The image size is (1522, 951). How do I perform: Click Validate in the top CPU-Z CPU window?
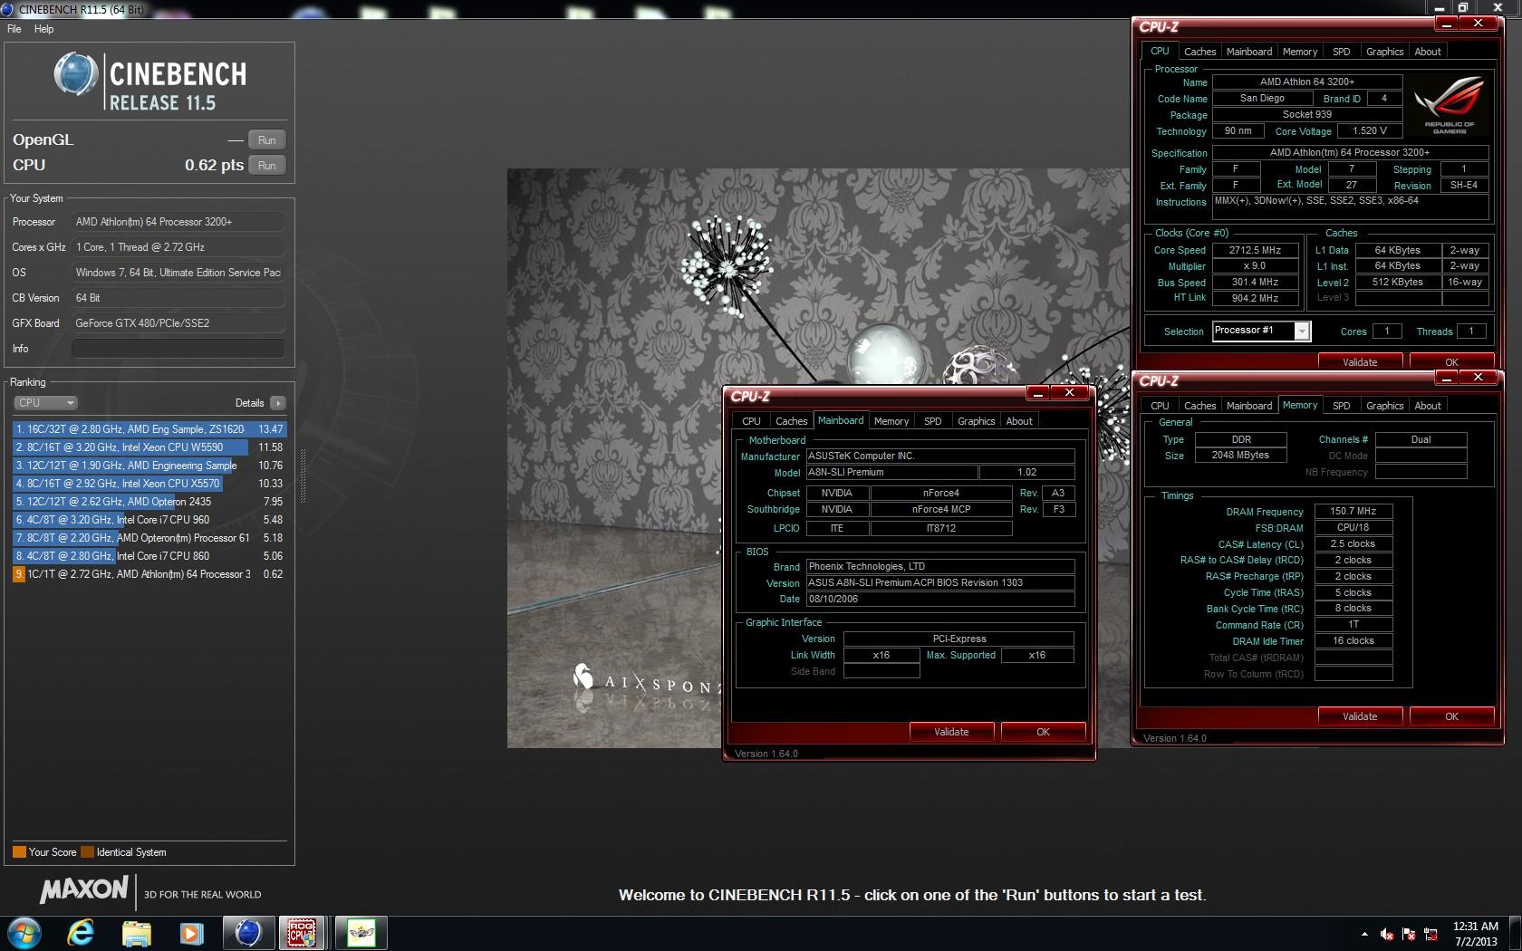(1360, 361)
